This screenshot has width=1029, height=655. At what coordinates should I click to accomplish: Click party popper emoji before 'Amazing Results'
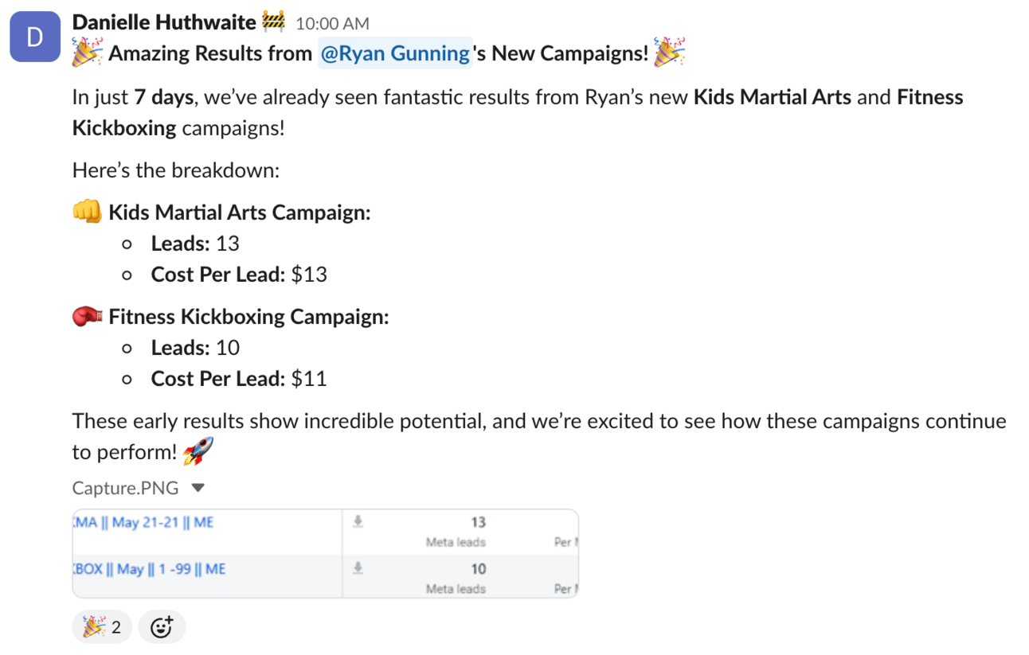pos(87,53)
